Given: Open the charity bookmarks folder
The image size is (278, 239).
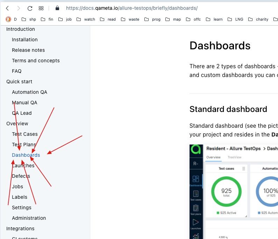Looking at the screenshot, I should pyautogui.click(x=258, y=19).
